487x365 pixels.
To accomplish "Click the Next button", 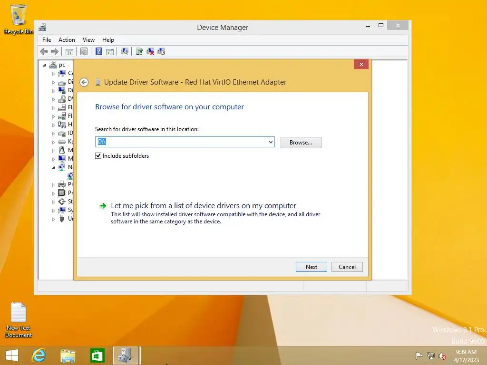I will click(311, 267).
